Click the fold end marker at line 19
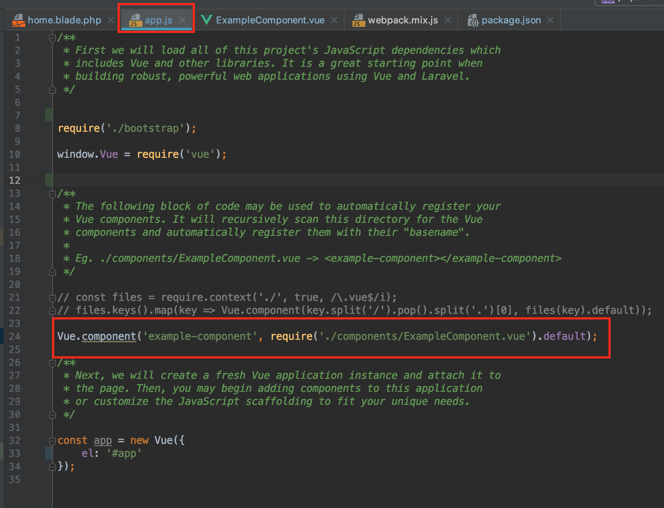This screenshot has height=508, width=664. (x=53, y=272)
